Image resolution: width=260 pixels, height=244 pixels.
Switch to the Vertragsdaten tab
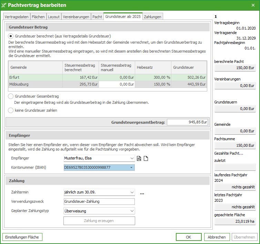pyautogui.click(x=17, y=16)
